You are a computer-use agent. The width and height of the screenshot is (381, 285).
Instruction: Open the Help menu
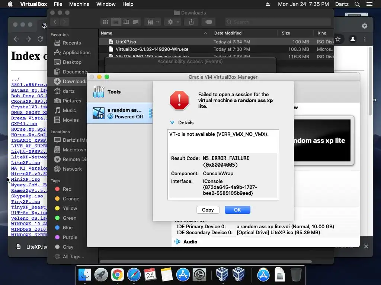[128, 4]
